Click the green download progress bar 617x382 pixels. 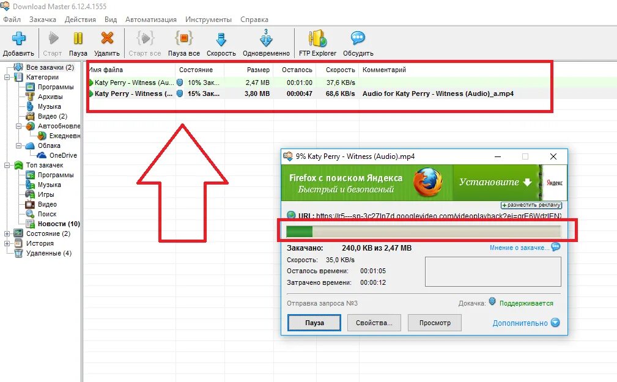coord(423,232)
